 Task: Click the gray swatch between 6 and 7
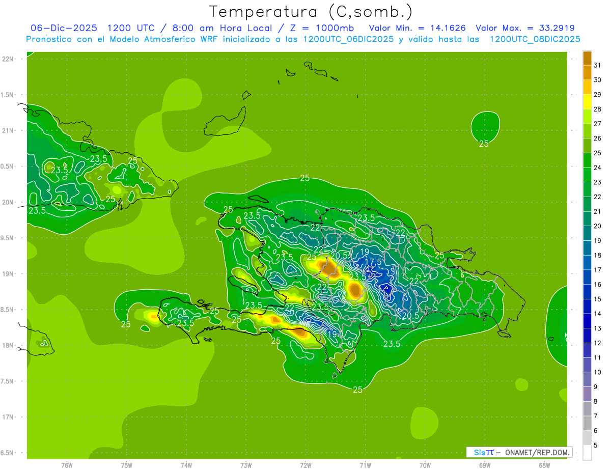[x=587, y=424]
